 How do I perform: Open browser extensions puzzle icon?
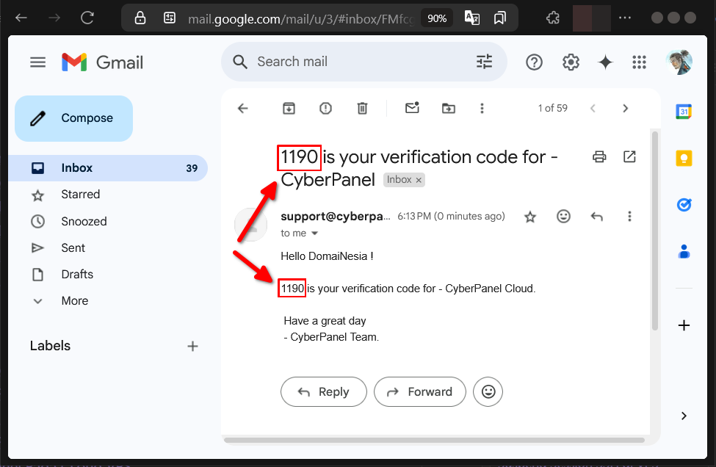coord(553,18)
